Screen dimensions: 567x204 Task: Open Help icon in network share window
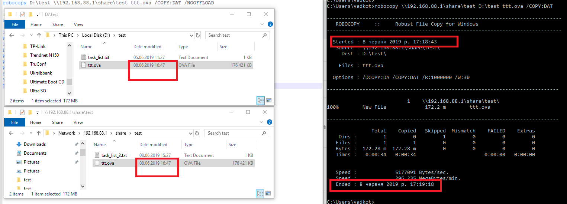coord(270,122)
